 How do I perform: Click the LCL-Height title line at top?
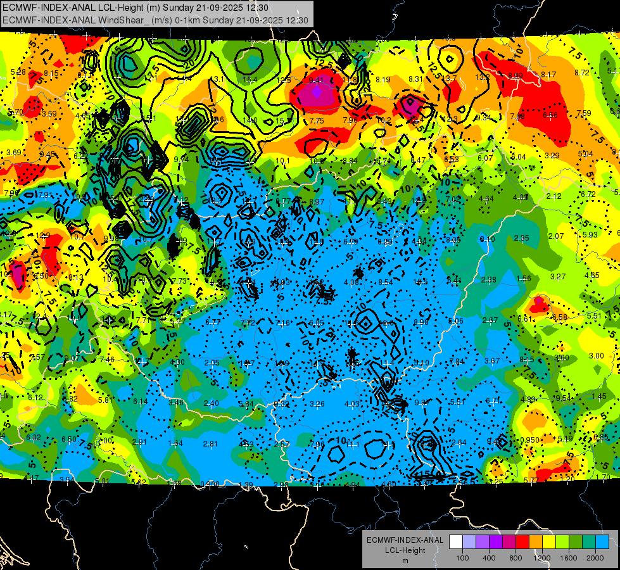point(136,8)
